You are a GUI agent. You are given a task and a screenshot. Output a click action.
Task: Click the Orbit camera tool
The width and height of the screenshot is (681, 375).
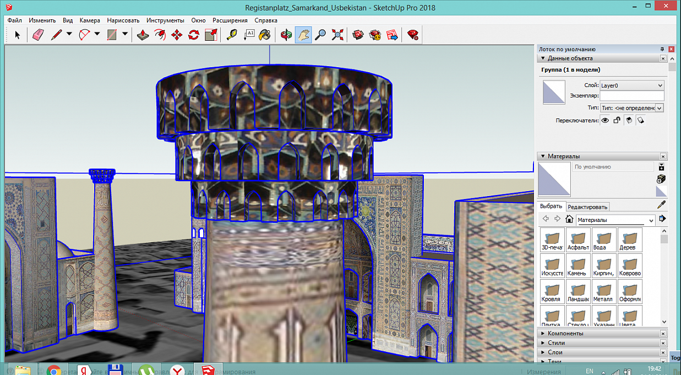click(x=286, y=35)
